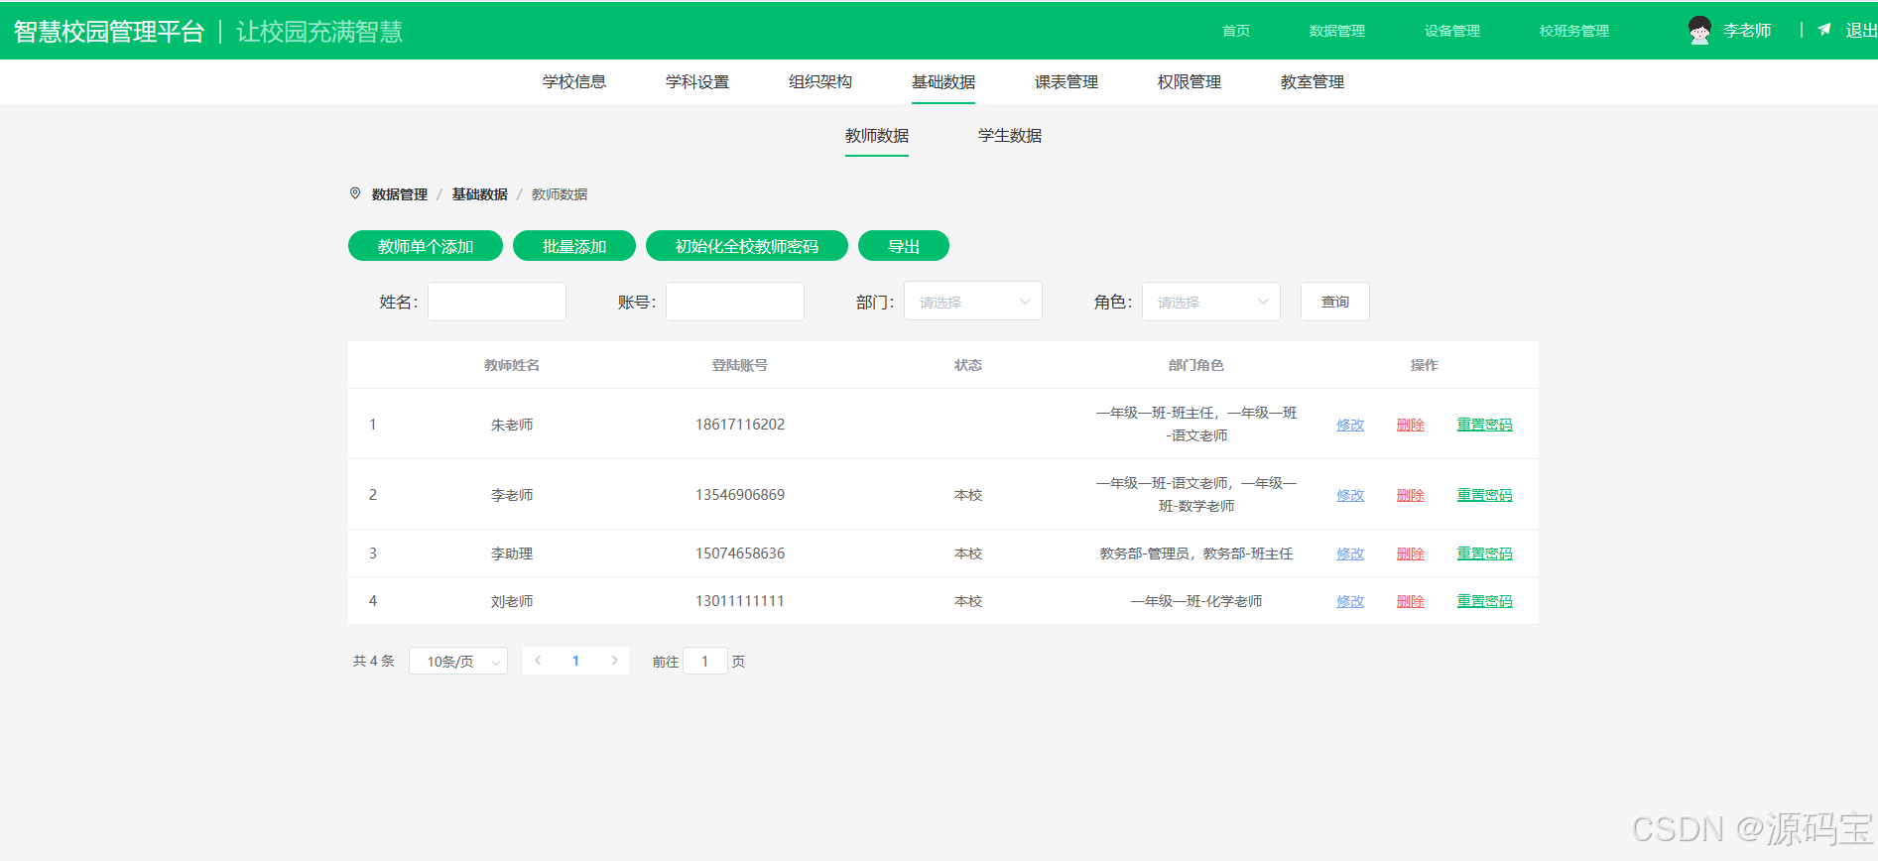1878x861 pixels.
Task: Click the 部门角色 column header
Action: click(1196, 365)
